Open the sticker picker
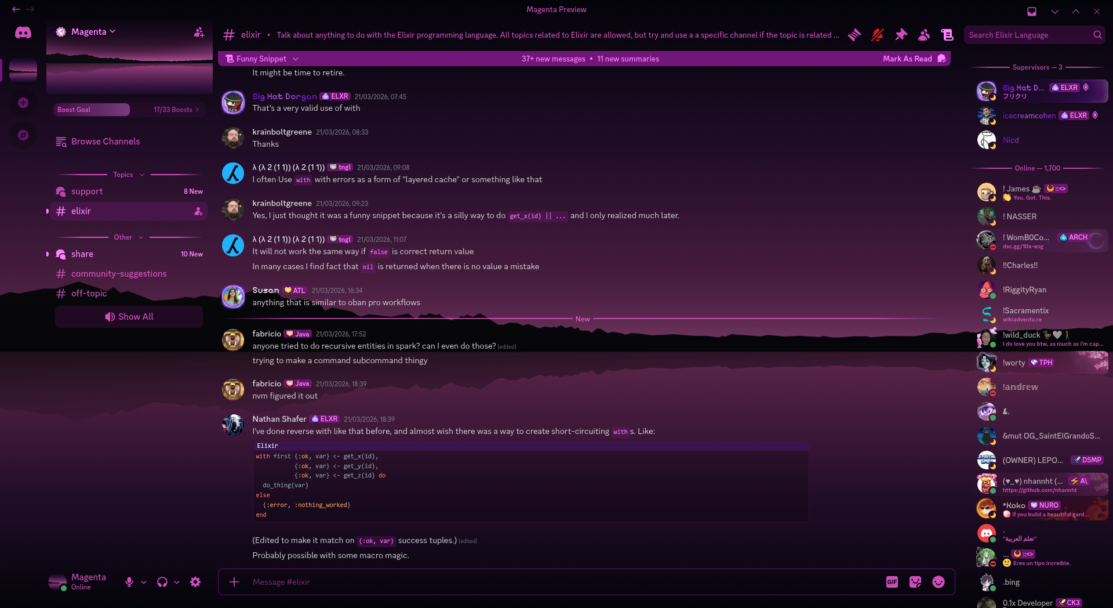1113x608 pixels. (915, 582)
